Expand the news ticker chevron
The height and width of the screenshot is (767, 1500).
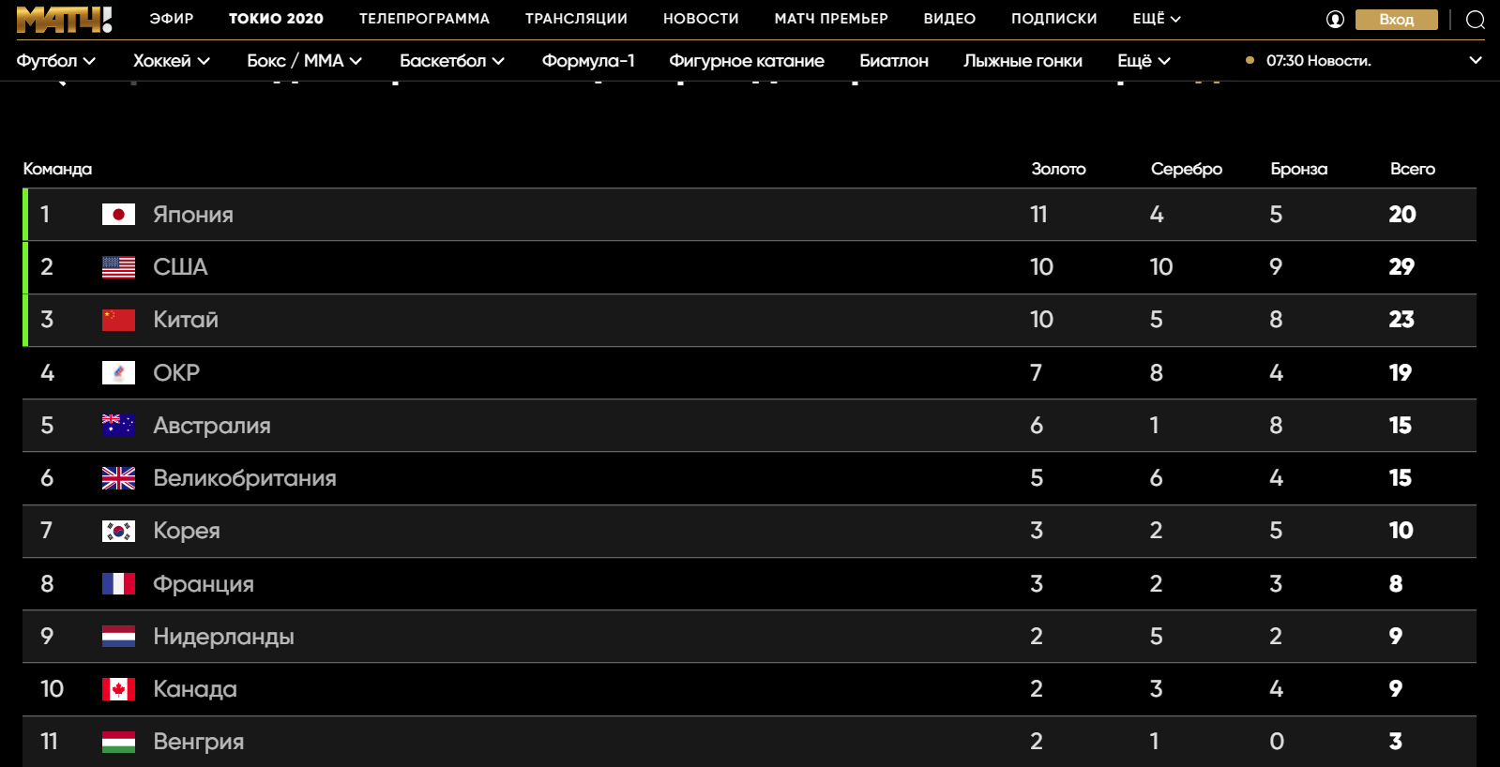[1476, 60]
